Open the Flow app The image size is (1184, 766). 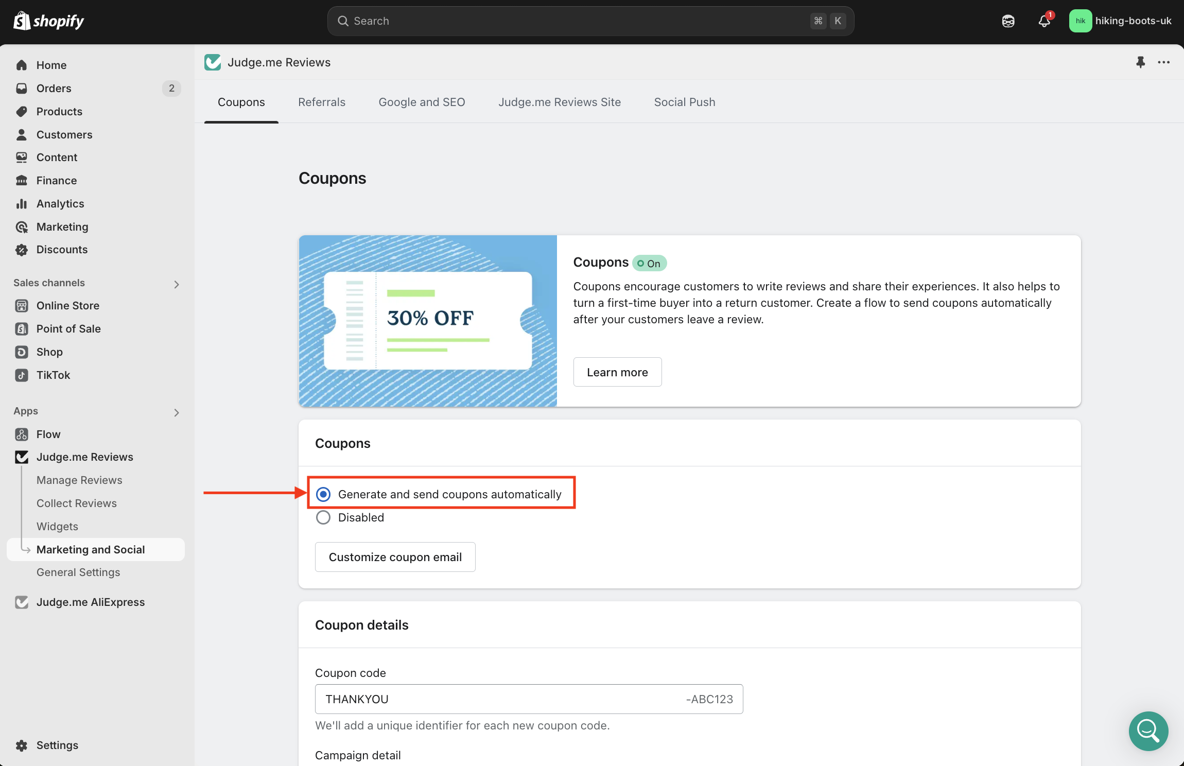click(x=48, y=434)
